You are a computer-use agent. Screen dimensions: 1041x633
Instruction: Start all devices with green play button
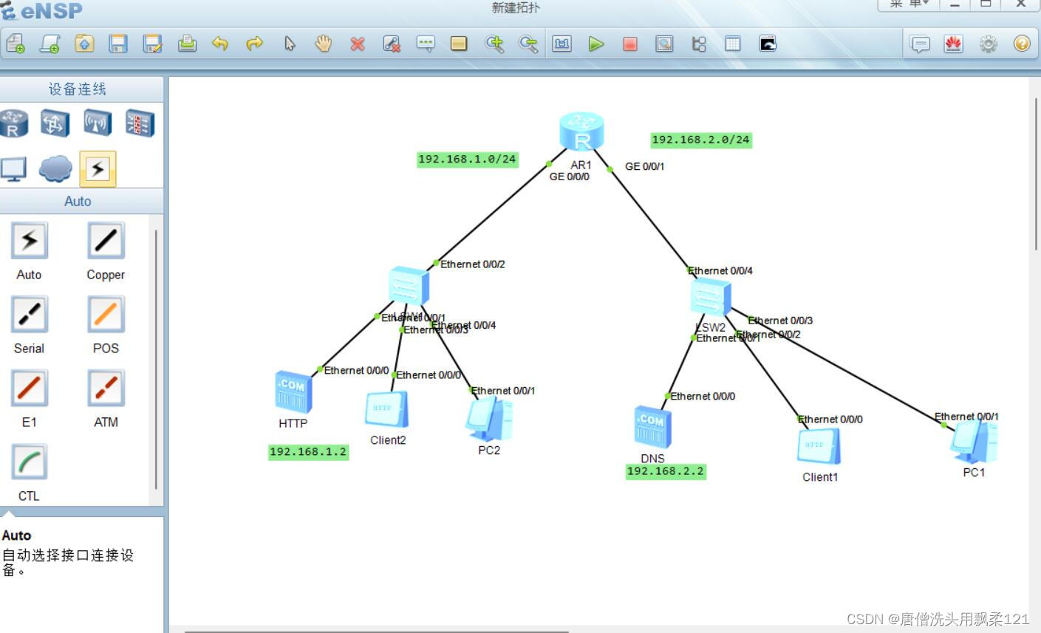coord(596,44)
